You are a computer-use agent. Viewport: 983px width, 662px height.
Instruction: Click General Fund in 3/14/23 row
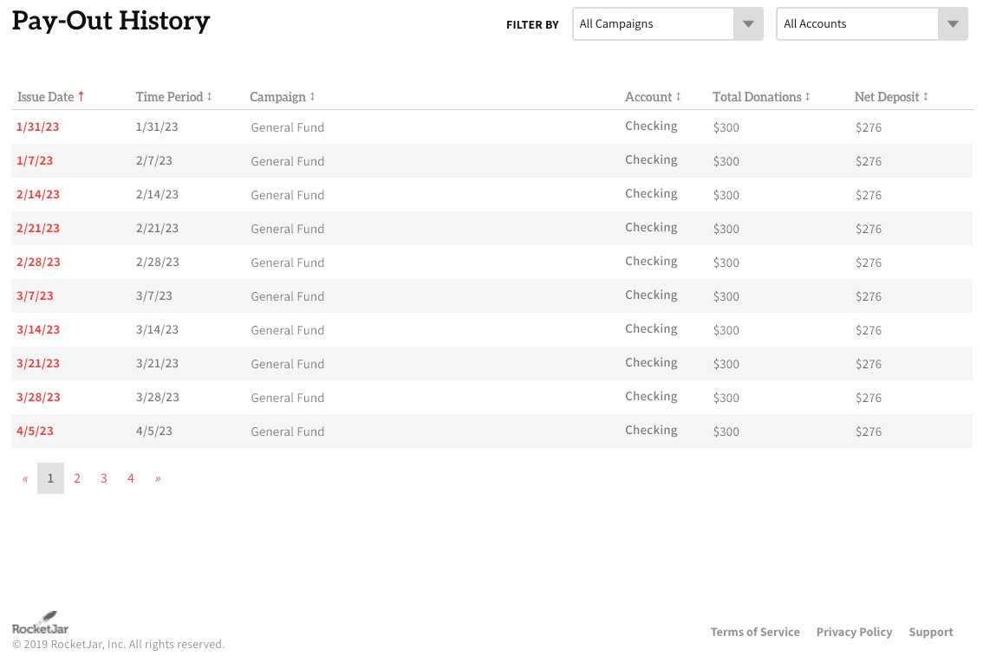pyautogui.click(x=288, y=330)
